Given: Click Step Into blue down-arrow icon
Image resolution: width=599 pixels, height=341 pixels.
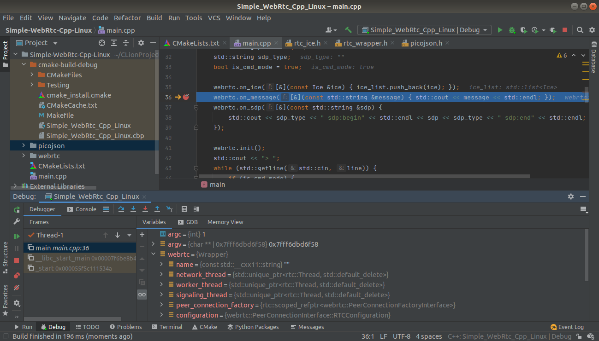Looking at the screenshot, I should (133, 209).
